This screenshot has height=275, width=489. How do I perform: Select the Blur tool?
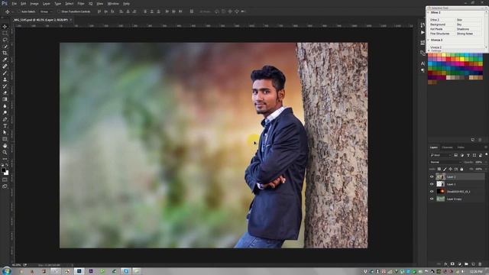tap(5, 106)
